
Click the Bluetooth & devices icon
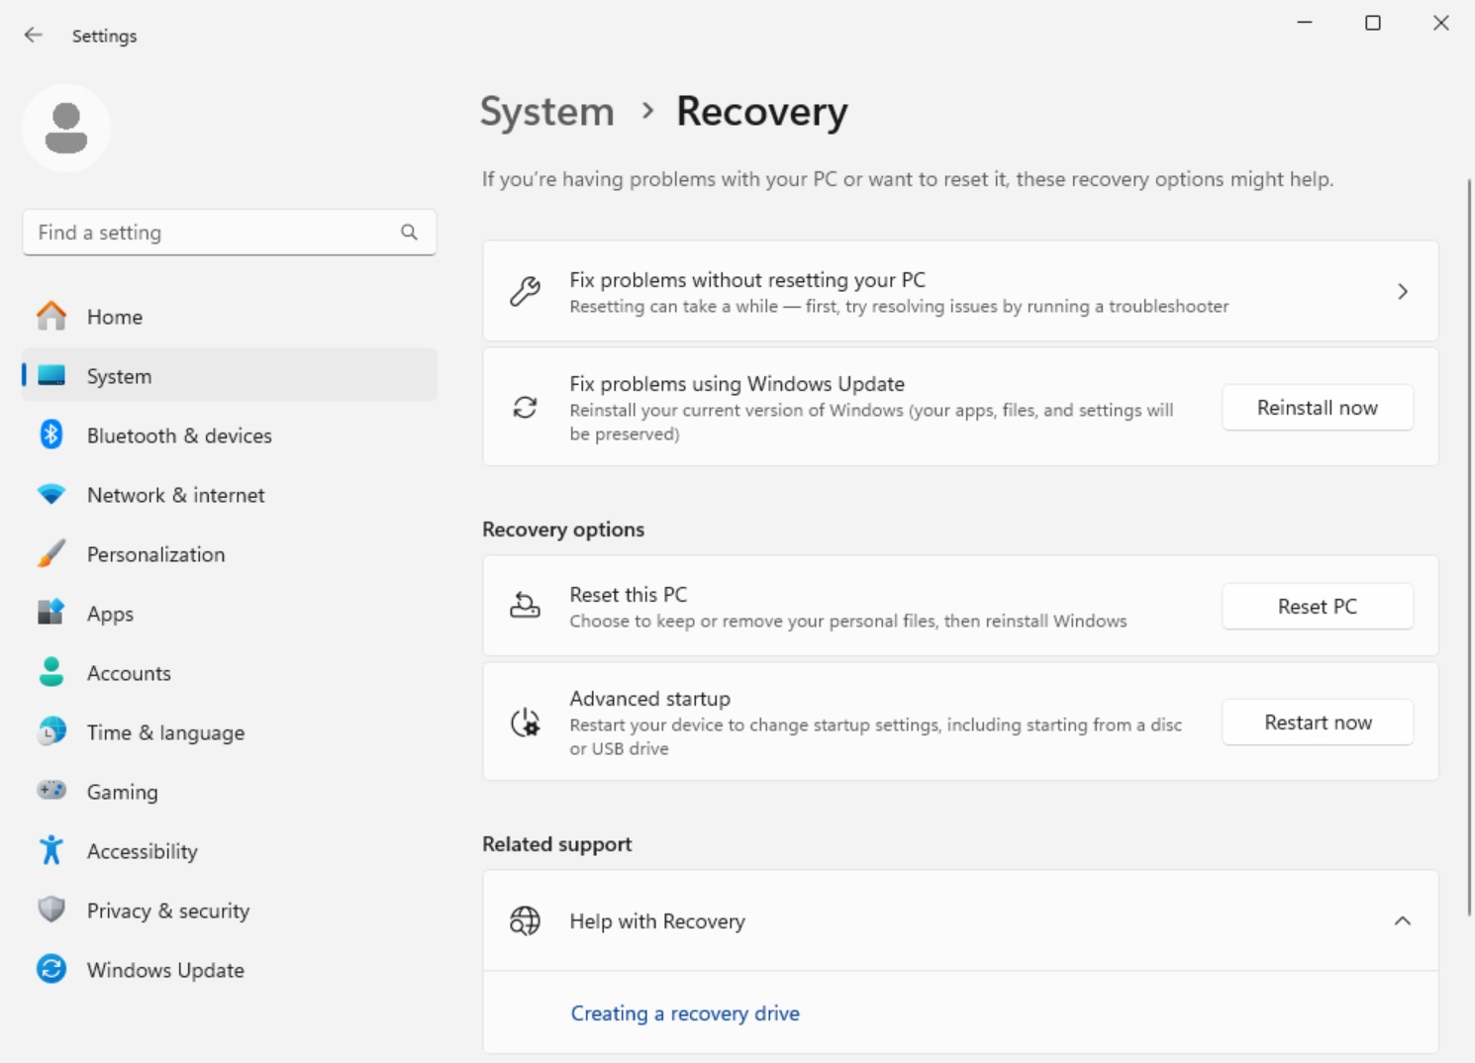tap(51, 435)
